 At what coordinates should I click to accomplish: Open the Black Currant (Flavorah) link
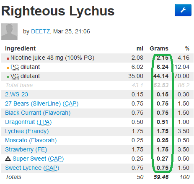38,113
